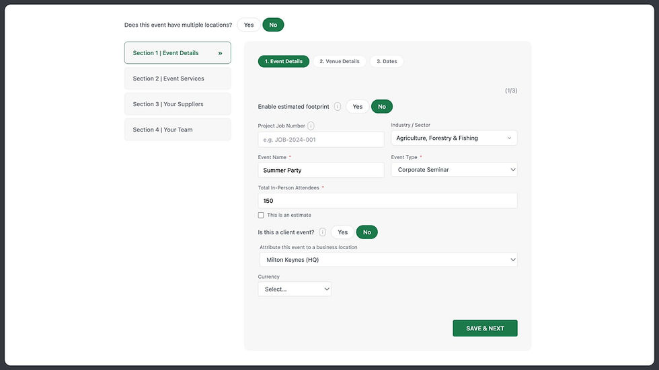659x370 pixels.
Task: Select Yes for client event
Action: point(342,232)
